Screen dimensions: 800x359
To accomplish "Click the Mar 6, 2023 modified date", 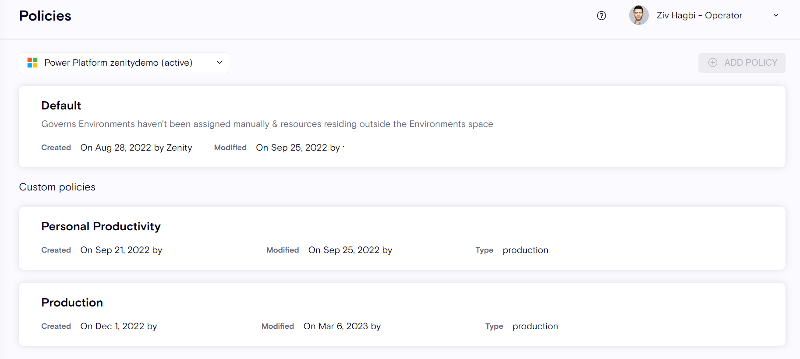I will [x=342, y=326].
